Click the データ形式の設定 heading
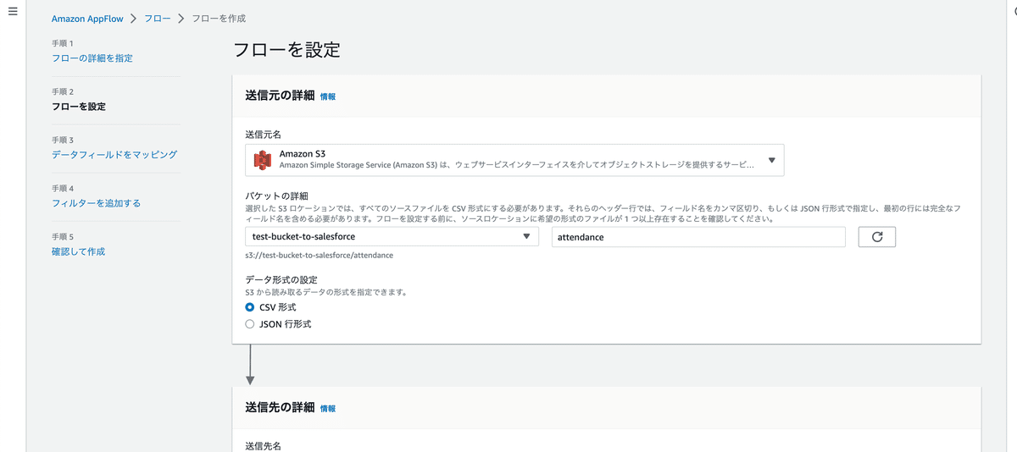1017x452 pixels. (282, 280)
